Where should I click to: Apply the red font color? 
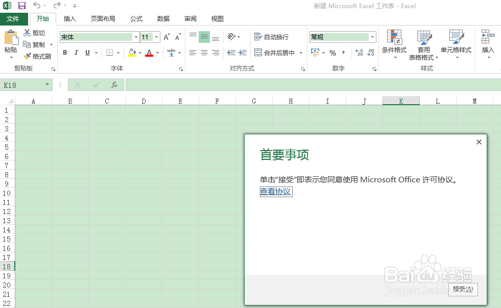pyautogui.click(x=149, y=53)
